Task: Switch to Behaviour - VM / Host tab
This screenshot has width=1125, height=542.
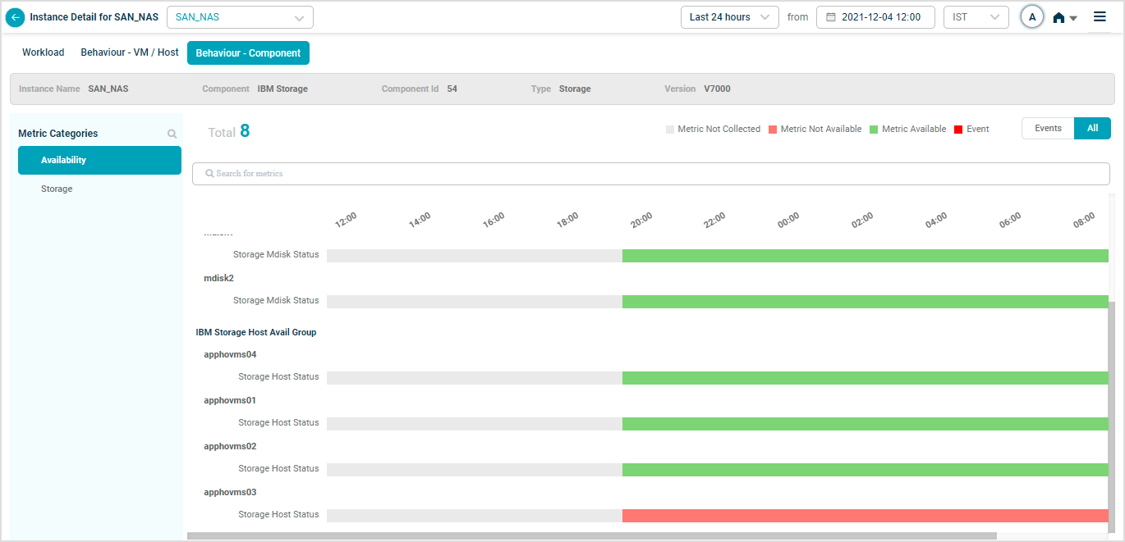Action: [129, 52]
